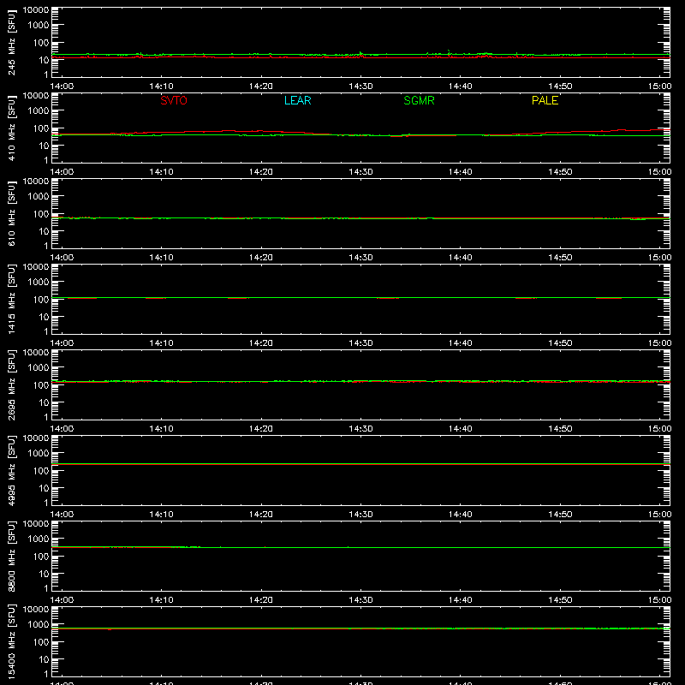The height and width of the screenshot is (685, 685).
Task: Select the 8800 MHz [SFU] axis title
Action: pyautogui.click(x=12, y=556)
